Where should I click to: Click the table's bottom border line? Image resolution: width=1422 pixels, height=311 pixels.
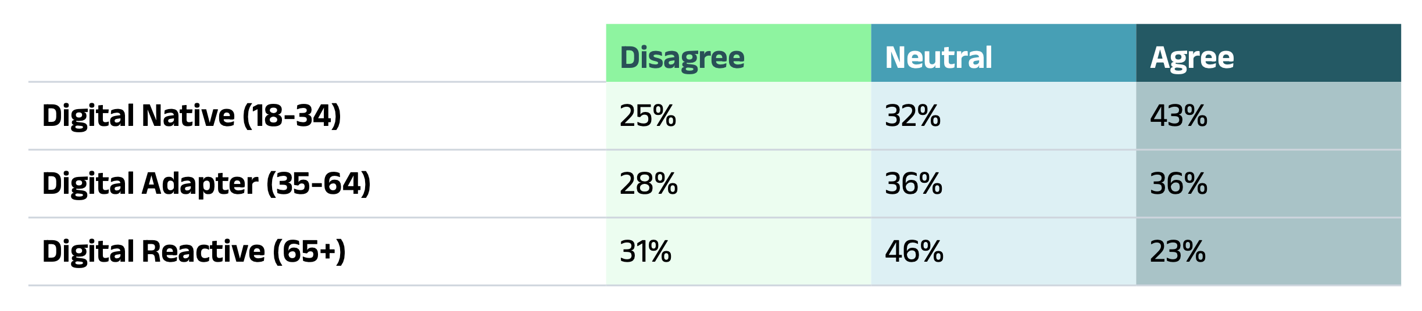(714, 285)
